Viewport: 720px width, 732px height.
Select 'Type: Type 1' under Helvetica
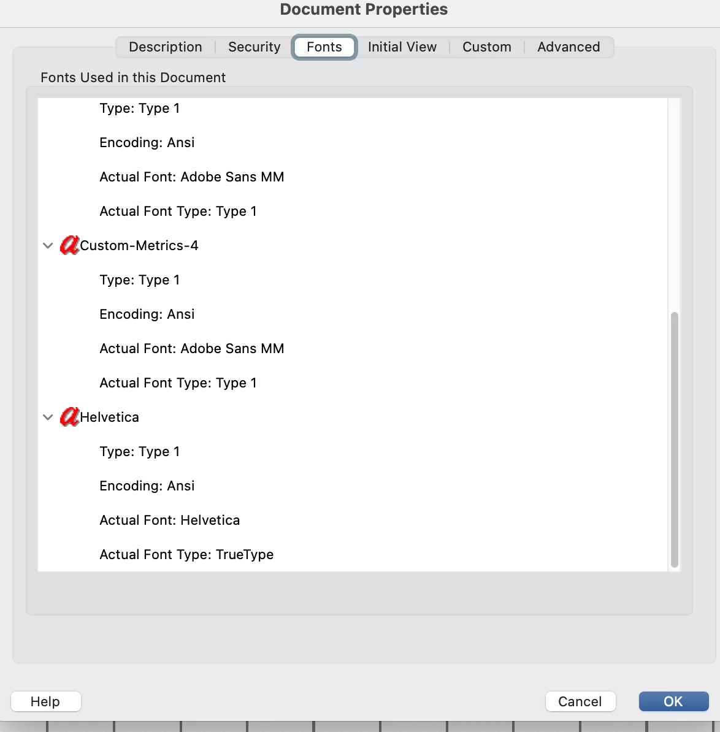(x=139, y=451)
